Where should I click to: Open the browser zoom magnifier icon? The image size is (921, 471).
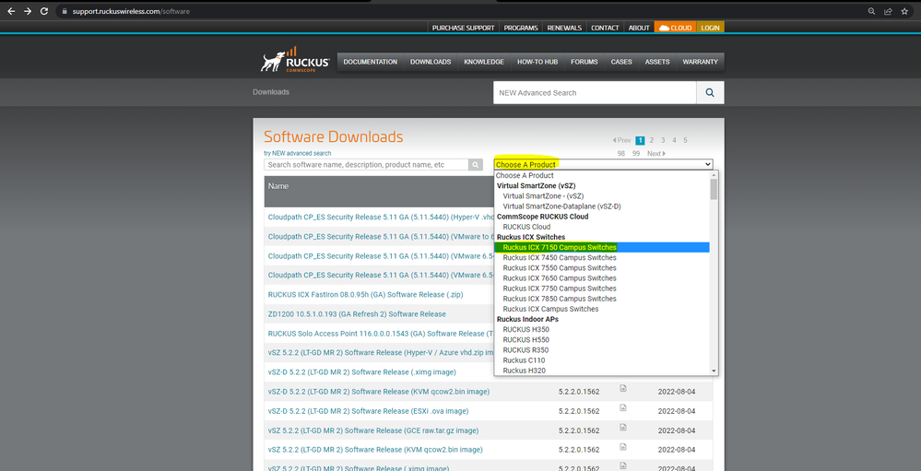point(872,11)
